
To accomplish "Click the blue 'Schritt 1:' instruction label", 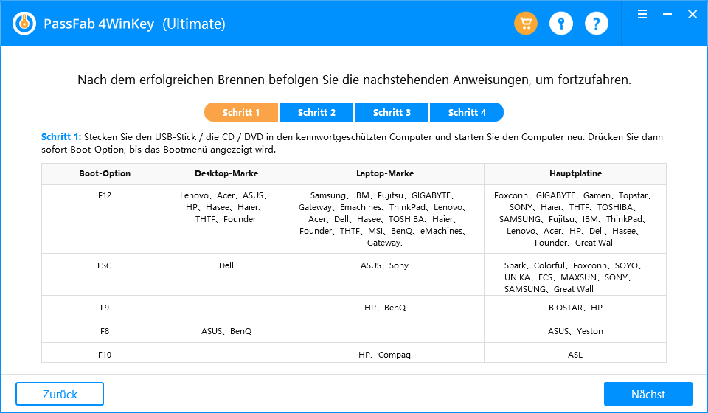I will tap(61, 136).
